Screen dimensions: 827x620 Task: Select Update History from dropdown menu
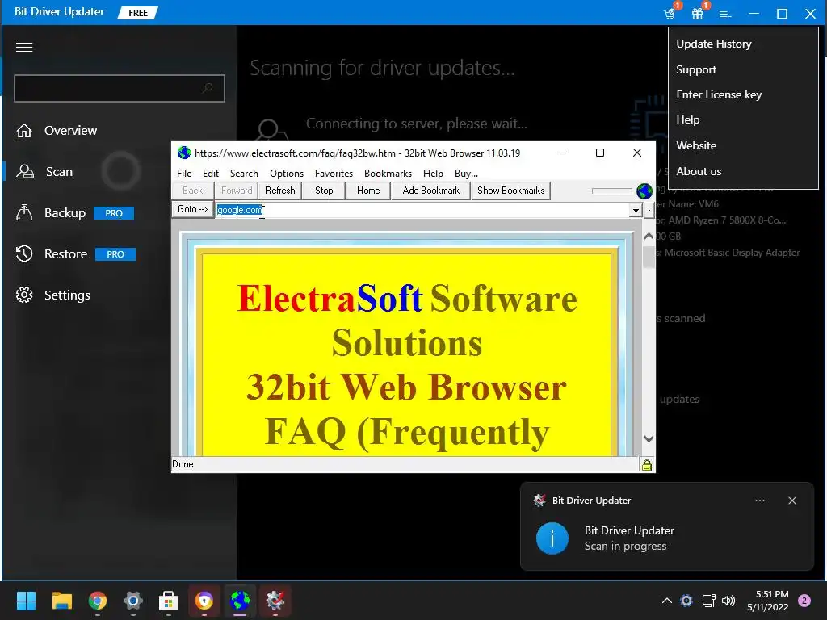click(714, 44)
